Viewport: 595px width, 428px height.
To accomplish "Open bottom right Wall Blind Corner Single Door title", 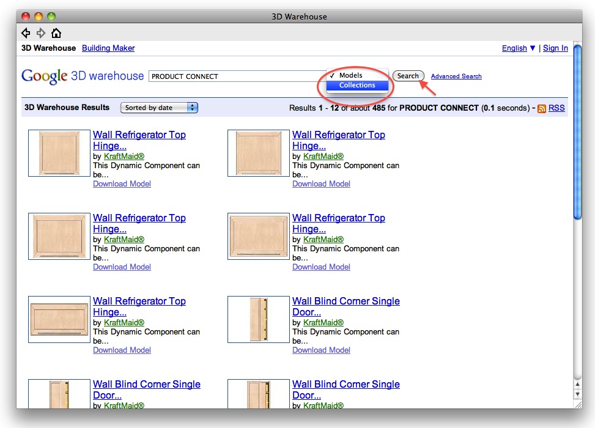I will pyautogui.click(x=346, y=389).
